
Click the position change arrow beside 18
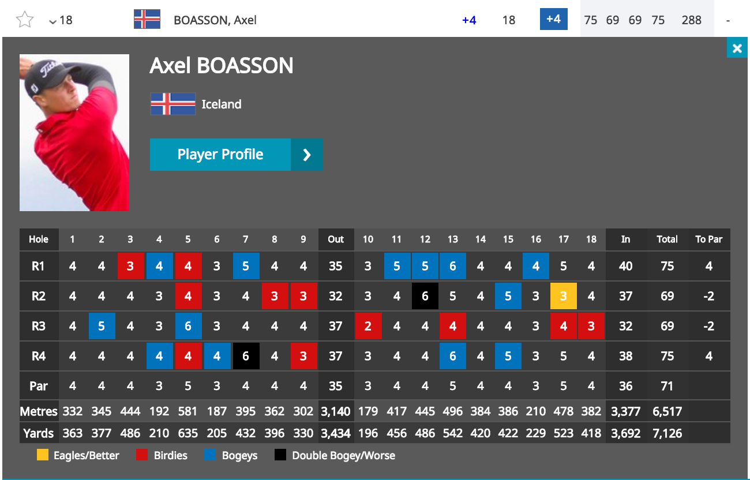coord(53,21)
